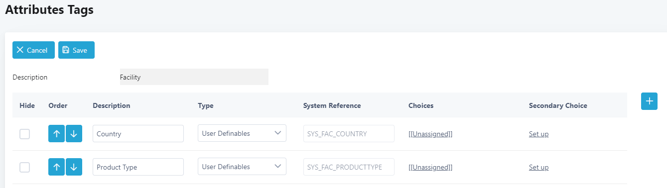Set up secondary choice for Product Type

click(x=538, y=167)
